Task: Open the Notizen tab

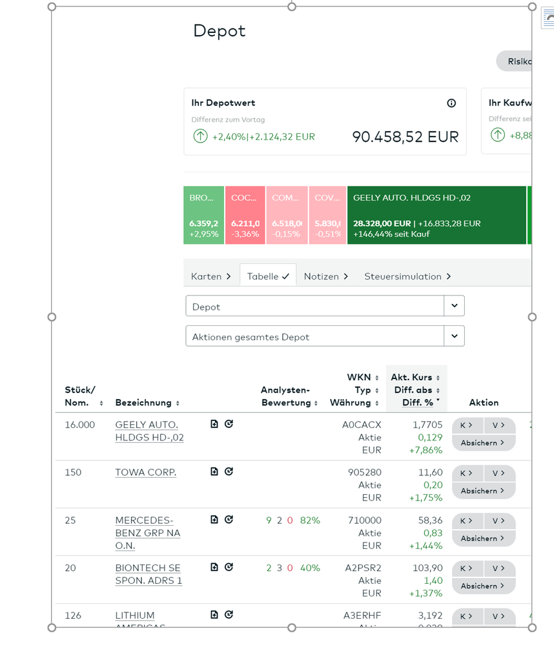Action: point(326,276)
